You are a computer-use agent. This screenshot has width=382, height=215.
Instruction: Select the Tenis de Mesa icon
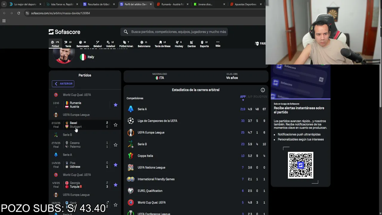coord(162,44)
